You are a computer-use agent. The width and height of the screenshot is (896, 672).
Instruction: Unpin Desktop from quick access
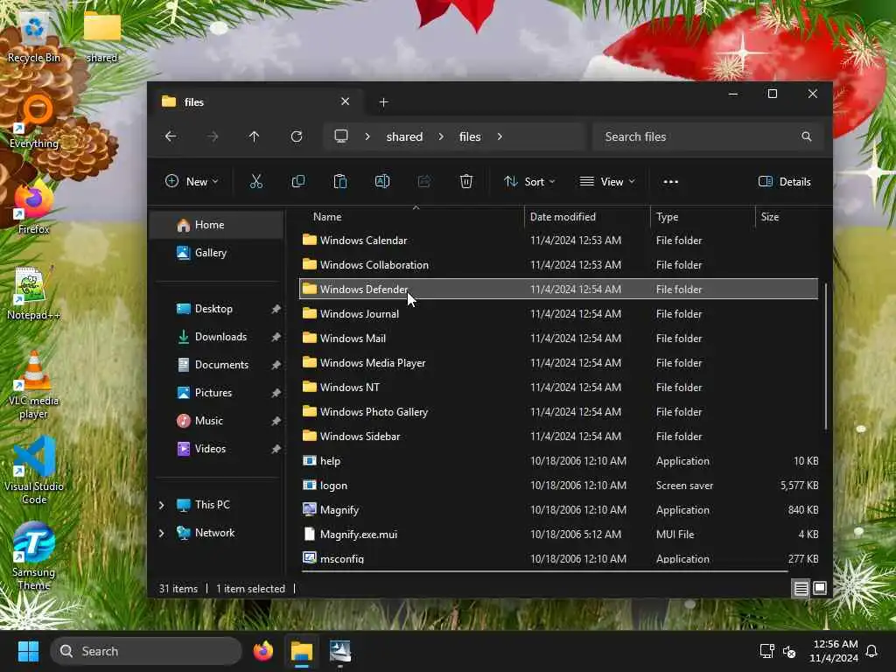276,309
